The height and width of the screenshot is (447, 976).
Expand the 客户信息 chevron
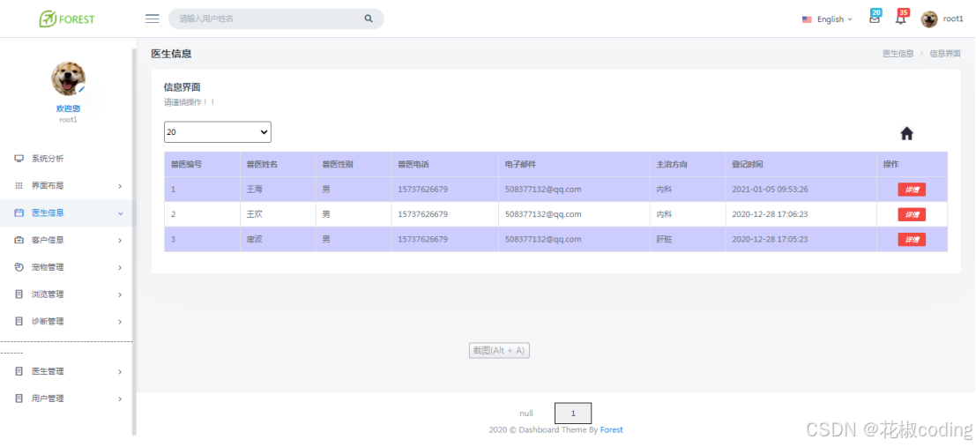tap(120, 241)
